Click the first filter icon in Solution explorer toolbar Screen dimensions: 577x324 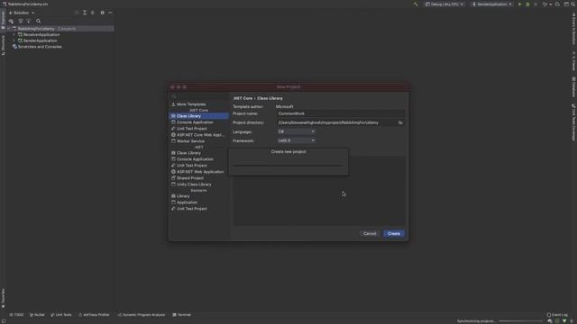click(x=21, y=21)
